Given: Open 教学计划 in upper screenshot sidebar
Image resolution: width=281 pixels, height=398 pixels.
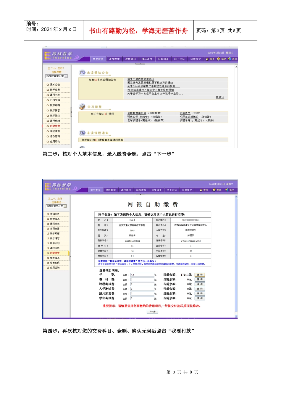Looking at the screenshot, I should coord(55,116).
